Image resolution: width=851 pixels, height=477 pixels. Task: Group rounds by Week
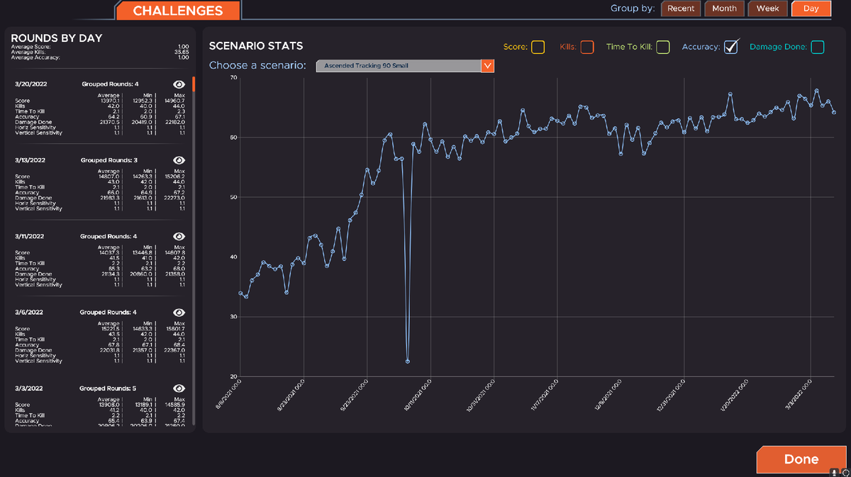tap(767, 9)
